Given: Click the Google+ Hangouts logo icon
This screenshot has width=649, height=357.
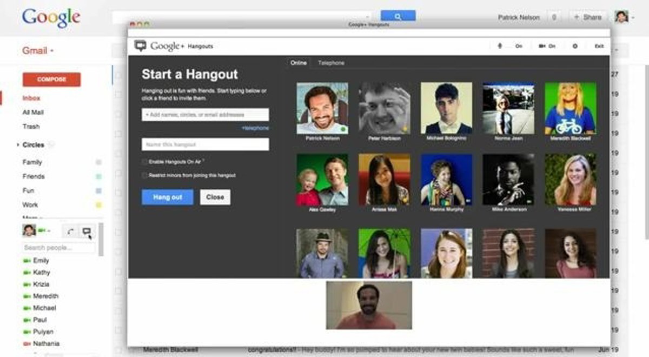Looking at the screenshot, I should tap(141, 46).
